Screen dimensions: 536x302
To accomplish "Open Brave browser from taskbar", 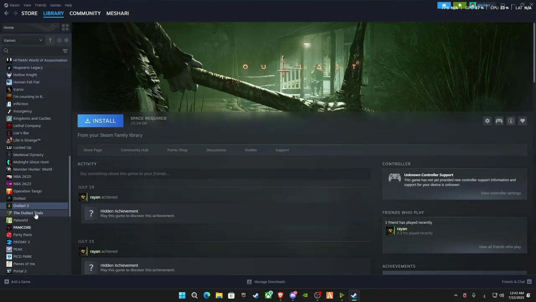I will 281,295.
